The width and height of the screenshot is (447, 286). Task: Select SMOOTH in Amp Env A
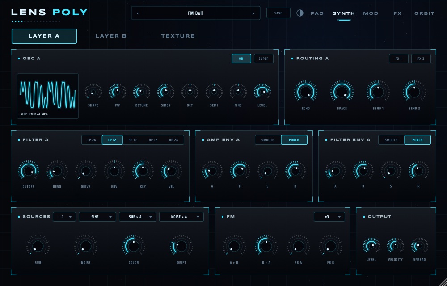click(268, 140)
